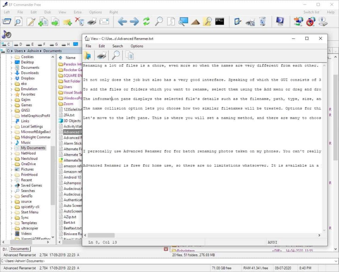Image resolution: width=339 pixels, height=272 pixels.
Task: Click the printer icon in viewer toolbar
Action: pyautogui.click(x=102, y=56)
